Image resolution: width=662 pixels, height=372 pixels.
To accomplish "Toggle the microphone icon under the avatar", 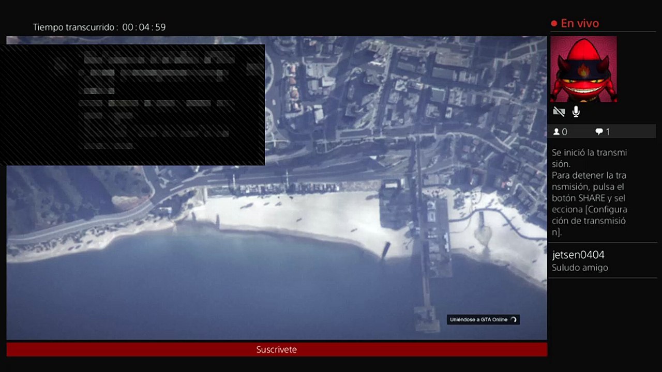I will 576,112.
